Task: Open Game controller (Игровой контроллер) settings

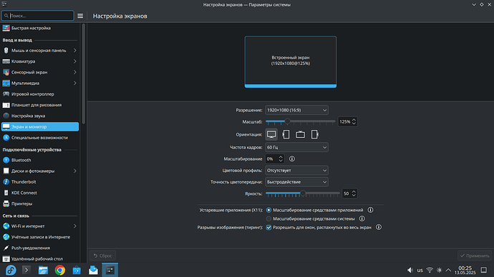Action: tap(40, 94)
